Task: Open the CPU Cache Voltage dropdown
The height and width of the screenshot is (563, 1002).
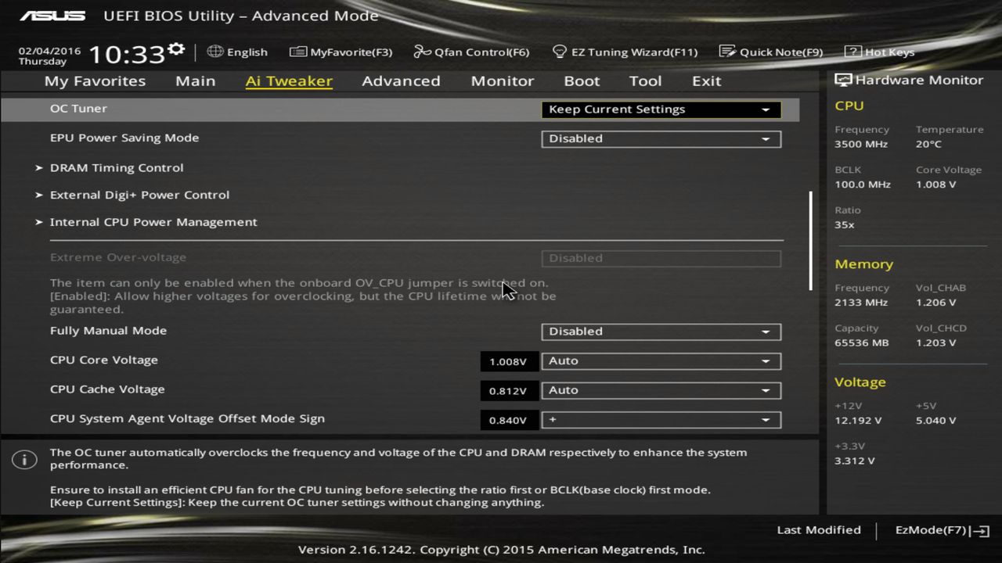Action: 661,390
